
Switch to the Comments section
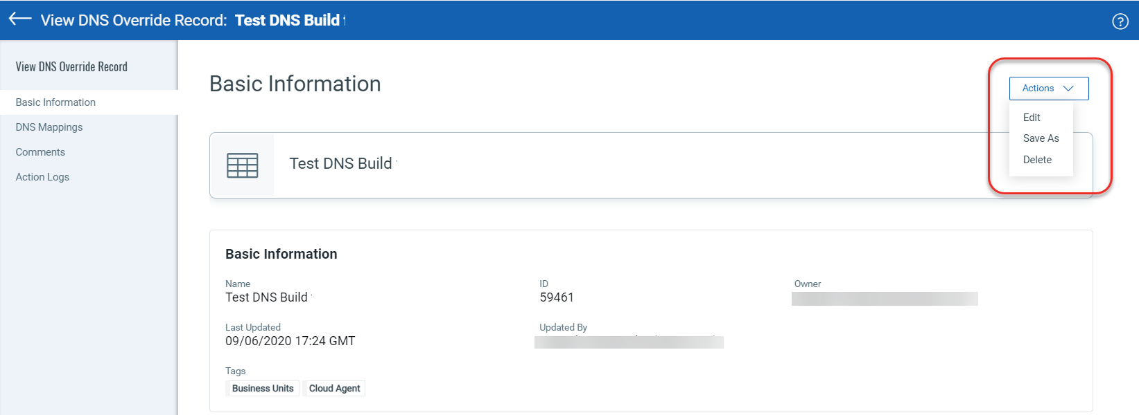pyautogui.click(x=40, y=152)
